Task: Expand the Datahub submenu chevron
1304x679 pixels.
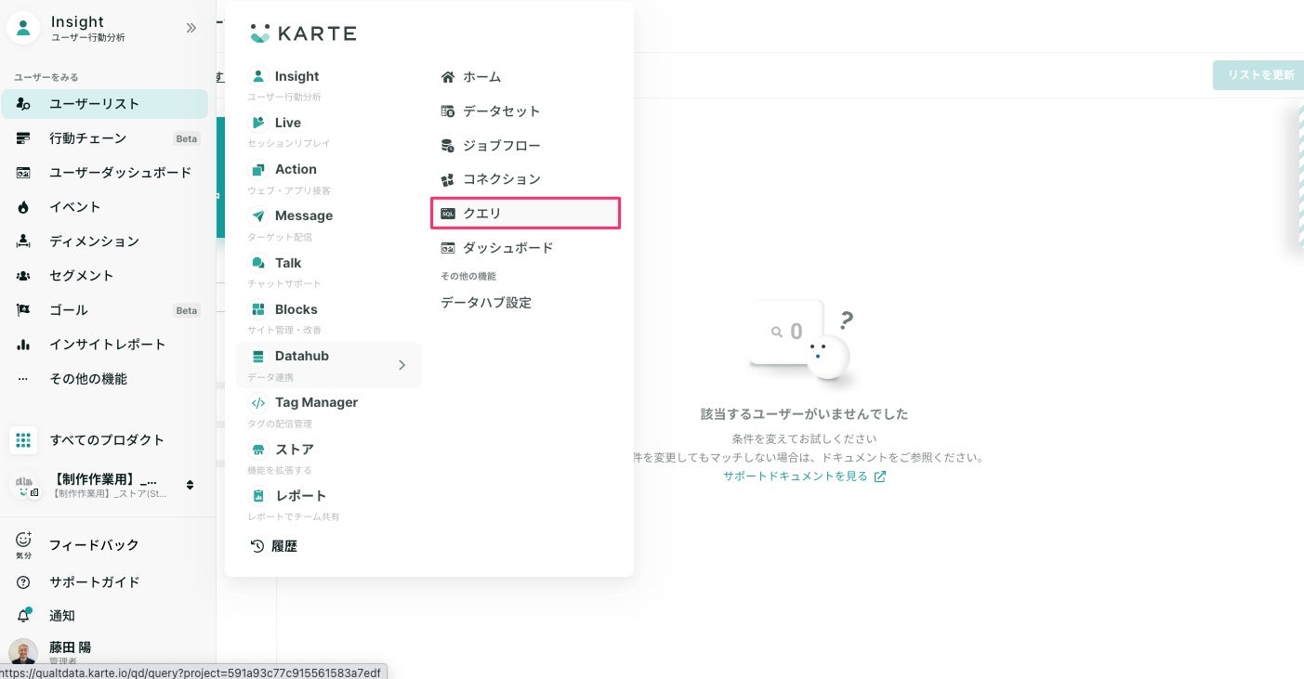Action: (402, 365)
